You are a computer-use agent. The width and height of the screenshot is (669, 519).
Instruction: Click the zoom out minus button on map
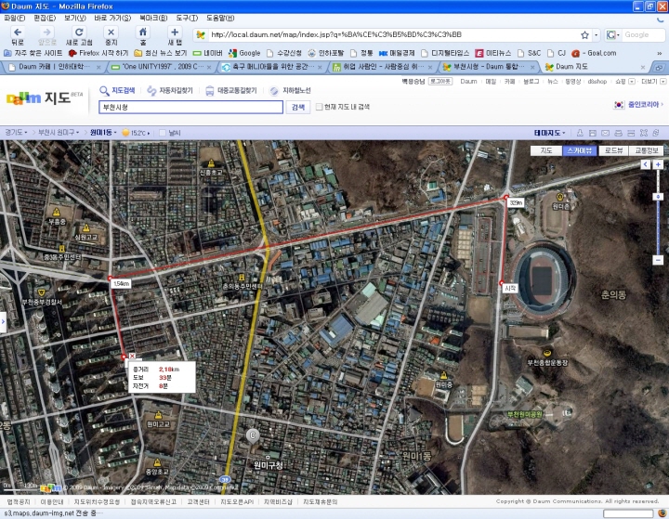click(658, 258)
